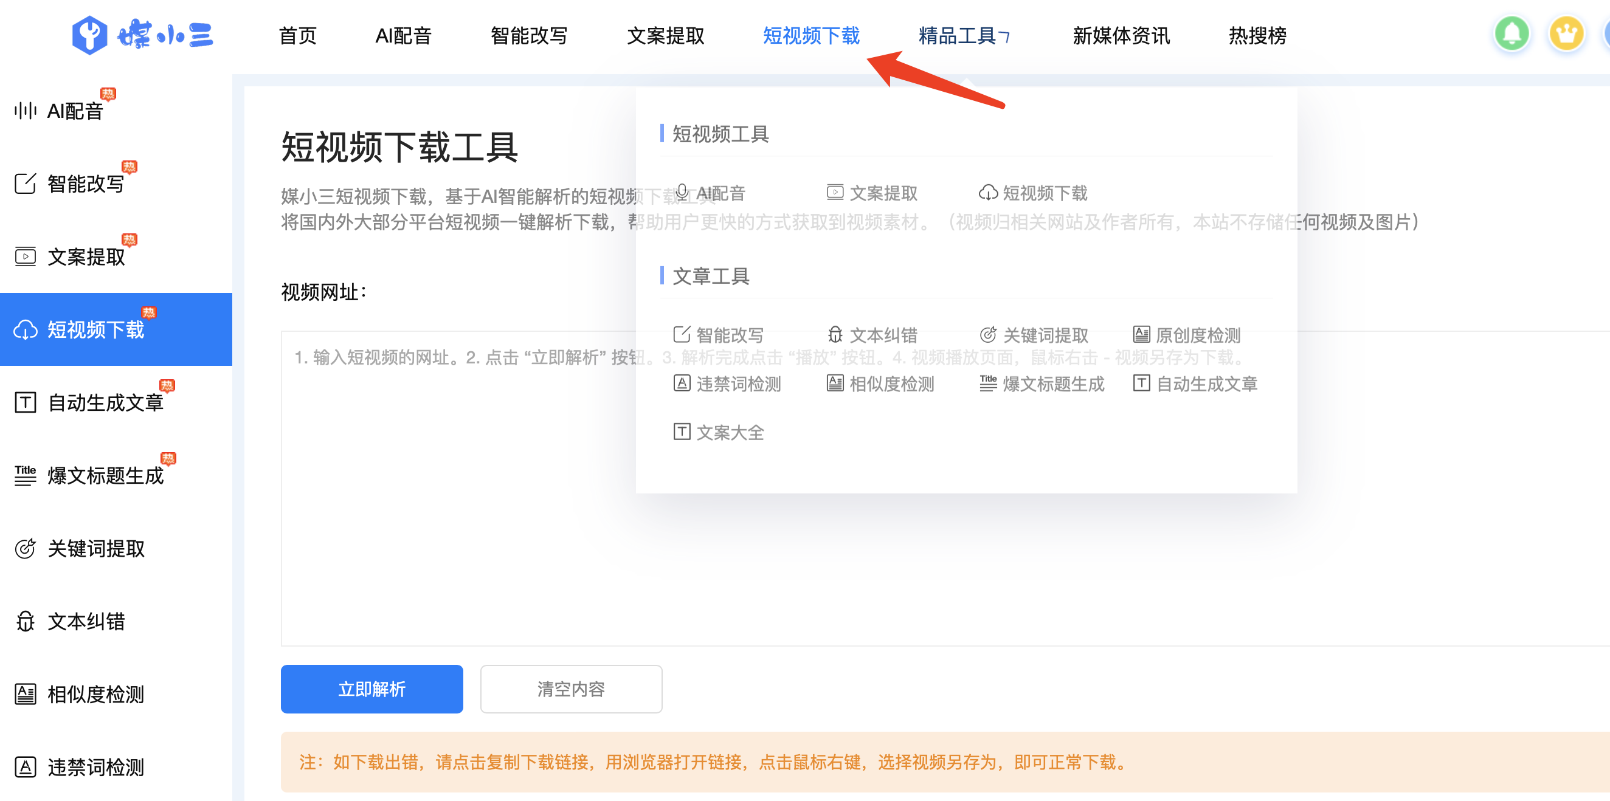Click the sidebar 文本纠错 bug icon
This screenshot has width=1610, height=801.
(x=25, y=622)
